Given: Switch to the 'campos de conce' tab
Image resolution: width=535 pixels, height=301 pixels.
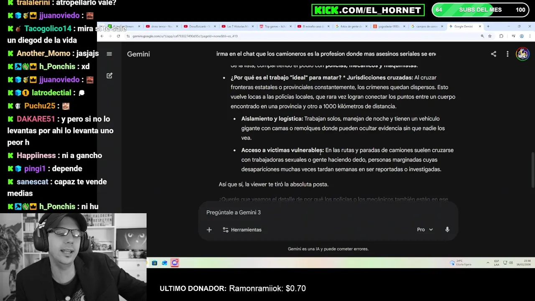Looking at the screenshot, I should click(426, 26).
